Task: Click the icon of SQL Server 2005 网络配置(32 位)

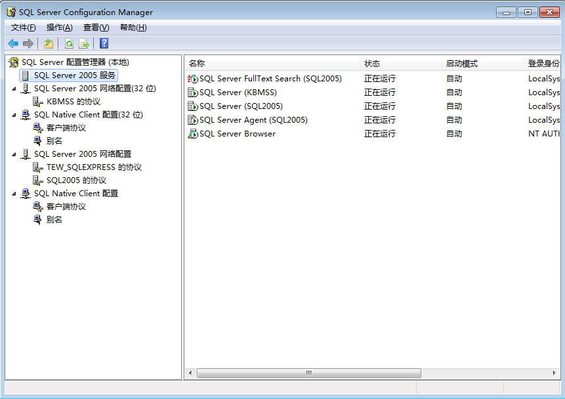Action: [25, 89]
